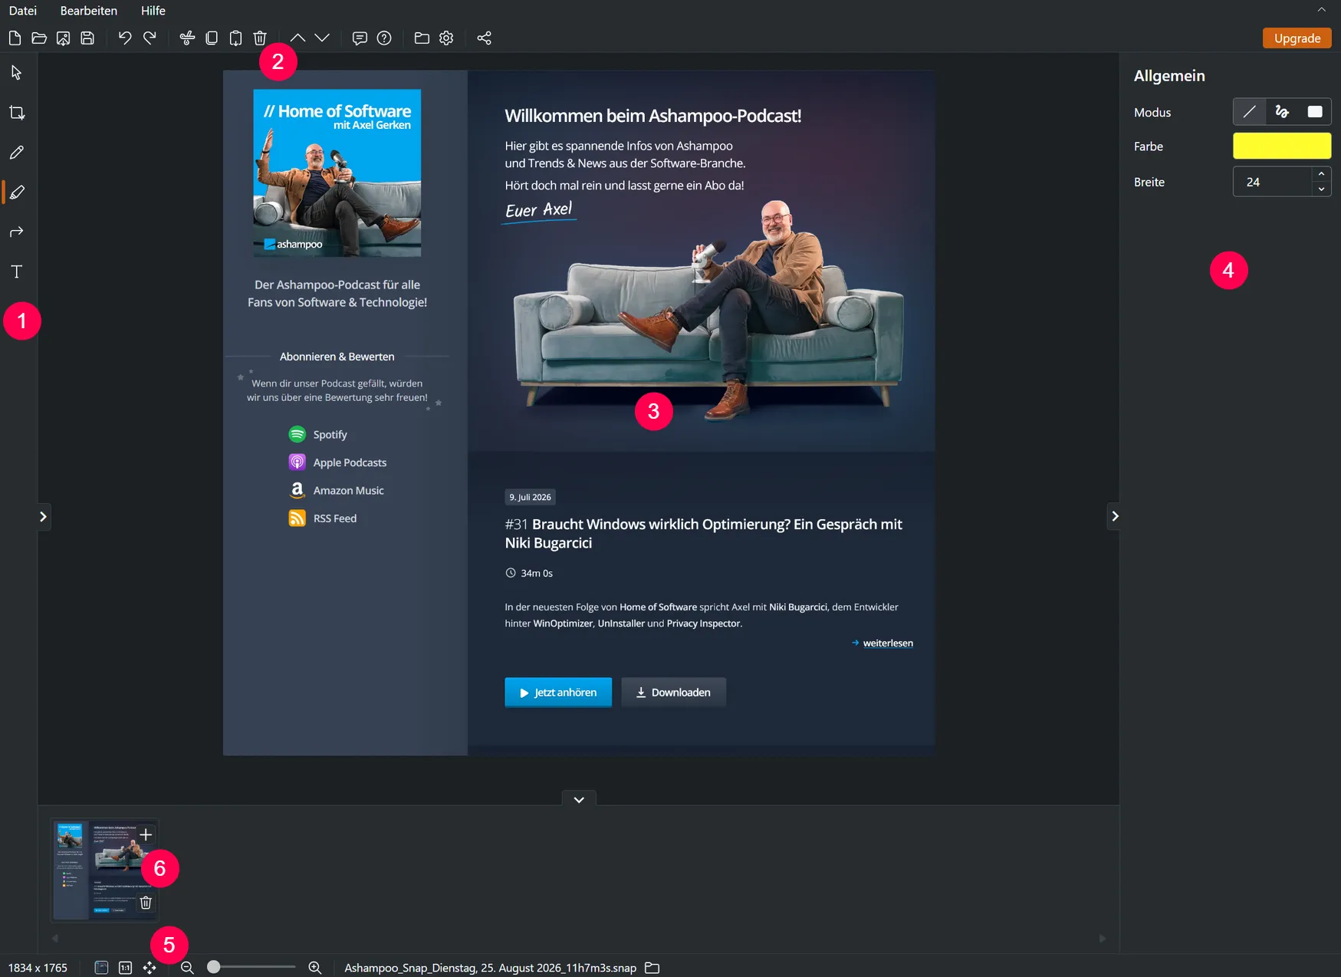Image resolution: width=1341 pixels, height=977 pixels.
Task: Open the file's folder from the status bar
Action: point(652,968)
